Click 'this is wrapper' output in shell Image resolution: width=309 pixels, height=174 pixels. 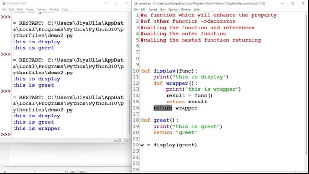(x=37, y=128)
